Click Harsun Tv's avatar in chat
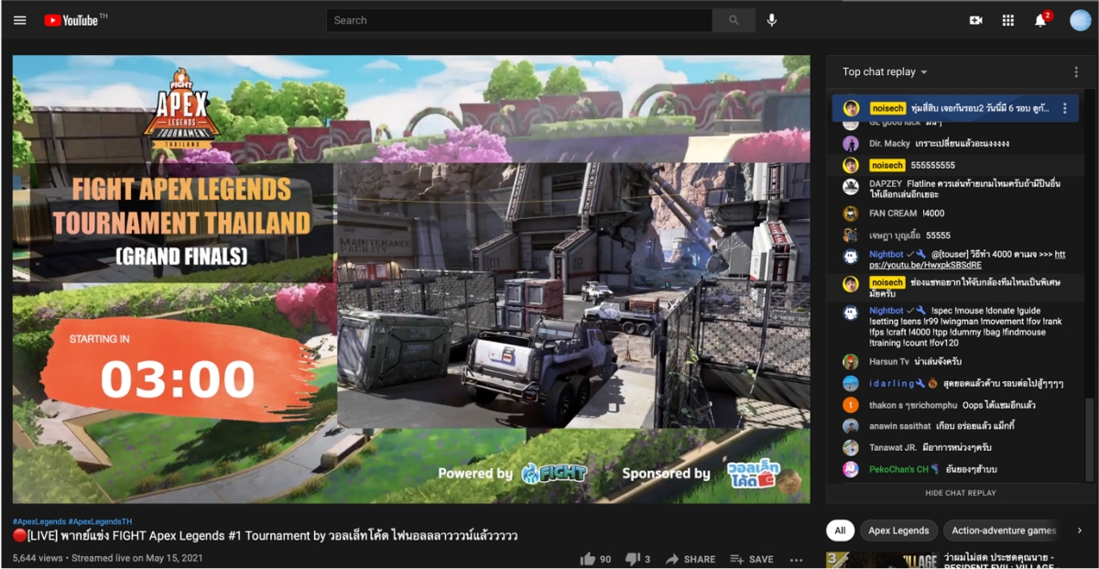 [851, 362]
